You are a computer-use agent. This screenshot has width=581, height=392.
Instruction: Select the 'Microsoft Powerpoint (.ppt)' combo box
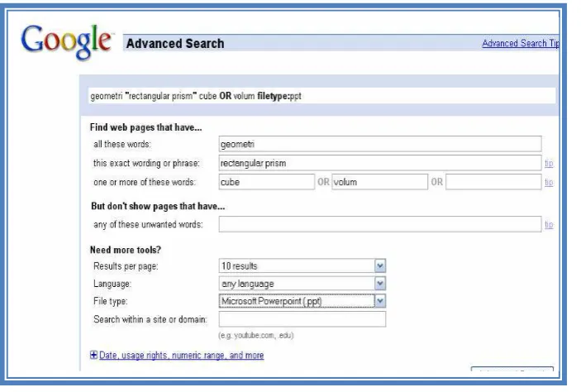coord(302,301)
